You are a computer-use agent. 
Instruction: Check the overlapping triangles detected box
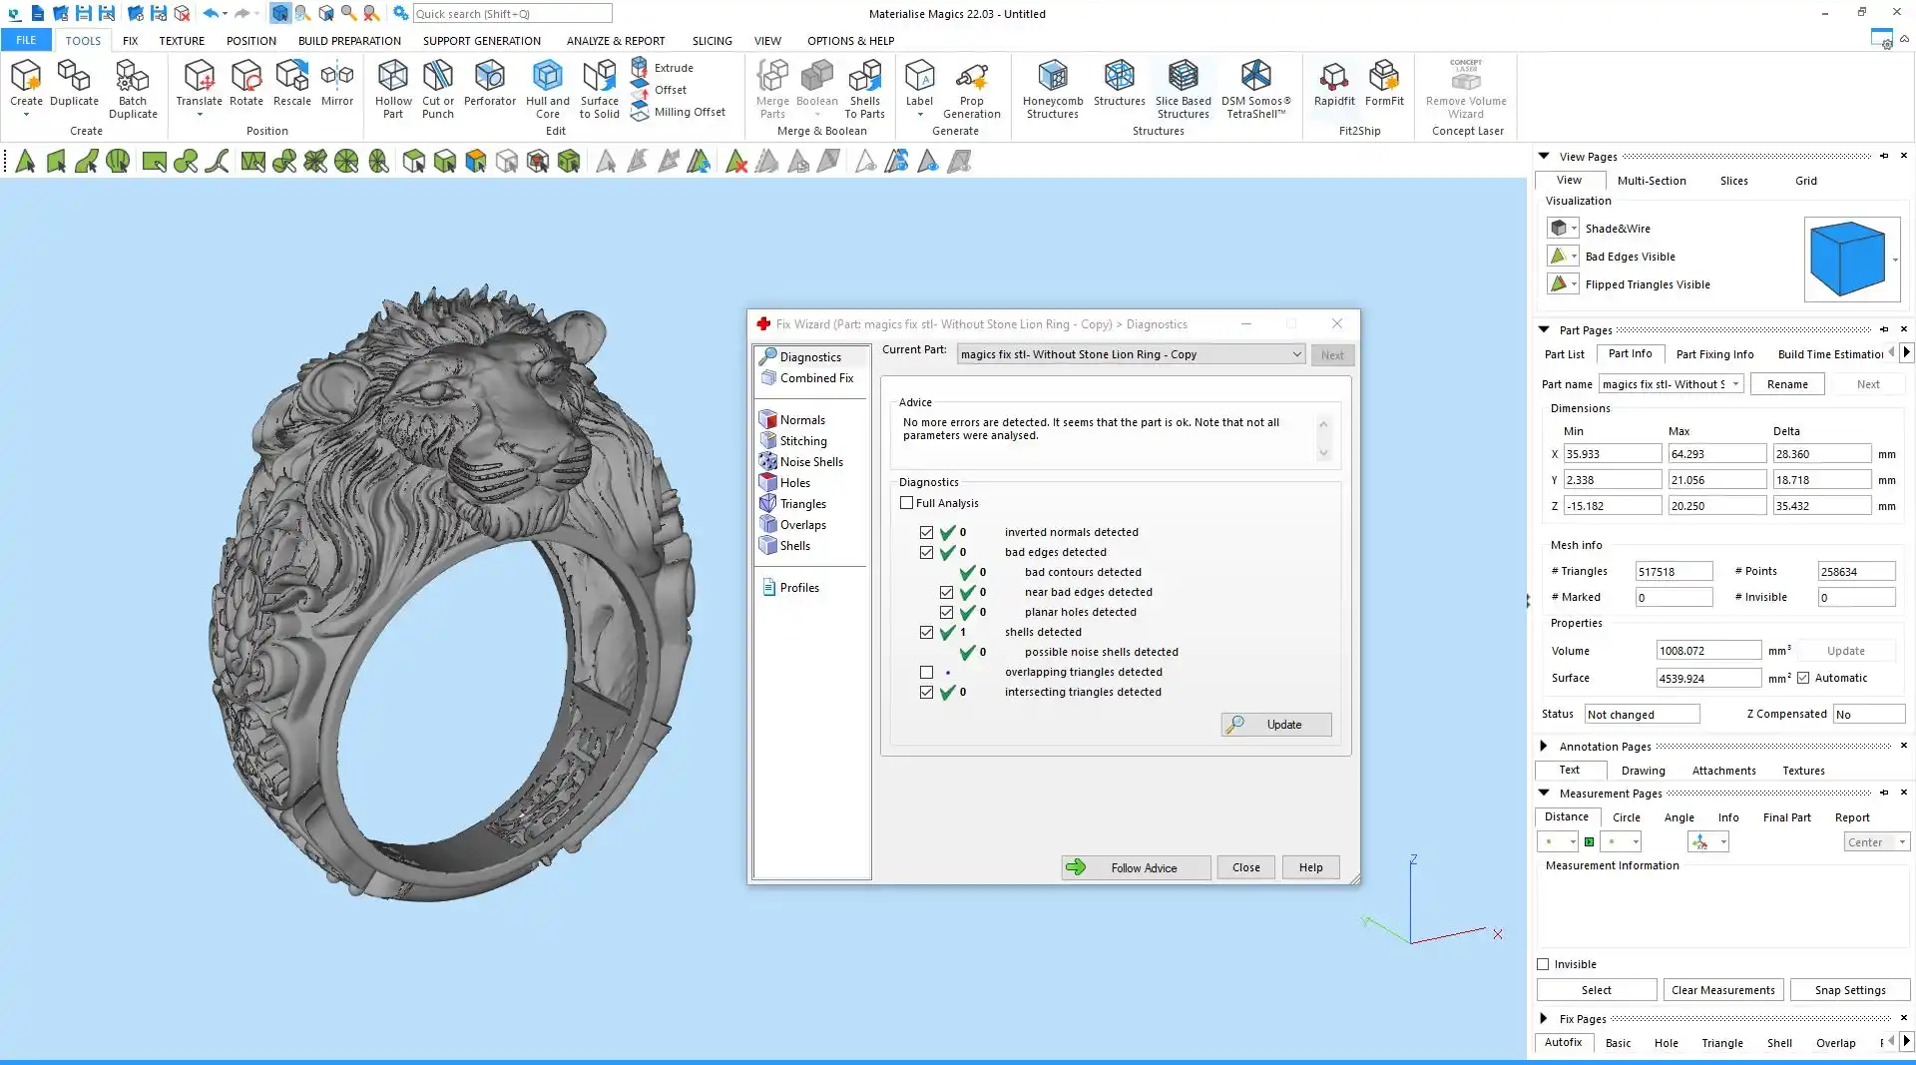[x=927, y=672]
